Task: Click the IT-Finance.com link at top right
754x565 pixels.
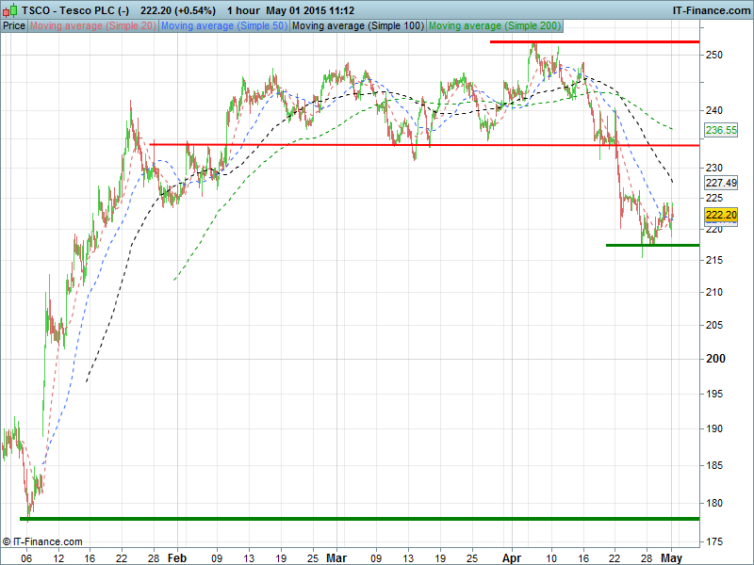Action: tap(711, 9)
